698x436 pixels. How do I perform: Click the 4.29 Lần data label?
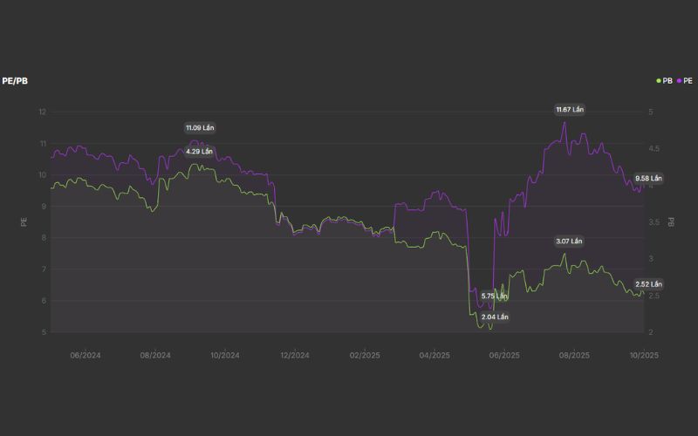click(x=199, y=151)
